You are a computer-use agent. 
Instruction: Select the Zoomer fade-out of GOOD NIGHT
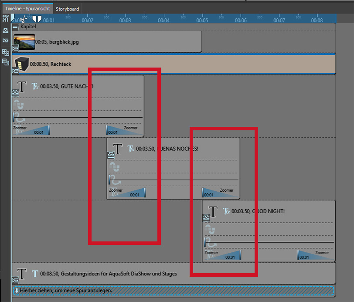(x=316, y=255)
